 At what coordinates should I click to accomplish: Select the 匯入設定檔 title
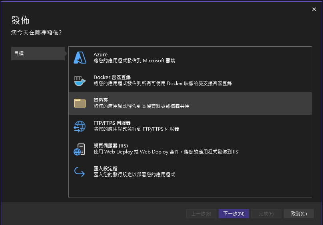pyautogui.click(x=106, y=169)
